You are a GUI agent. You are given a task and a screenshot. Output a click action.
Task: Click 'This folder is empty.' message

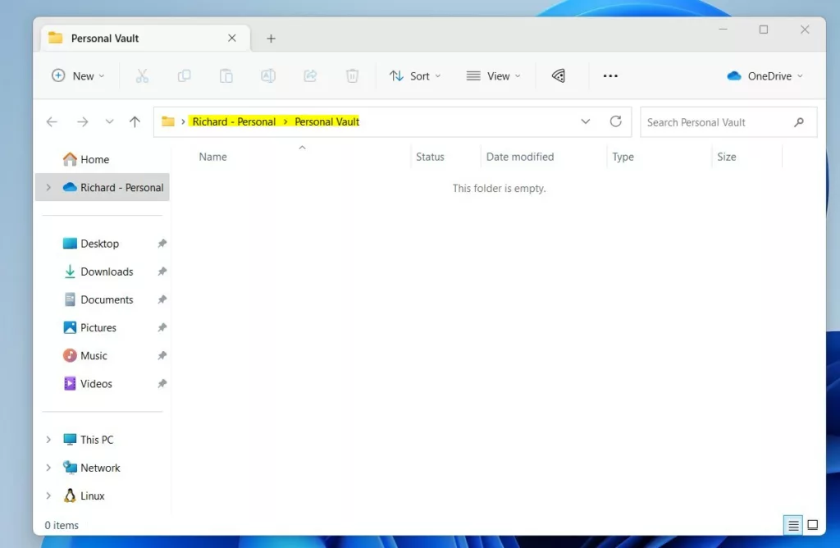click(x=500, y=189)
